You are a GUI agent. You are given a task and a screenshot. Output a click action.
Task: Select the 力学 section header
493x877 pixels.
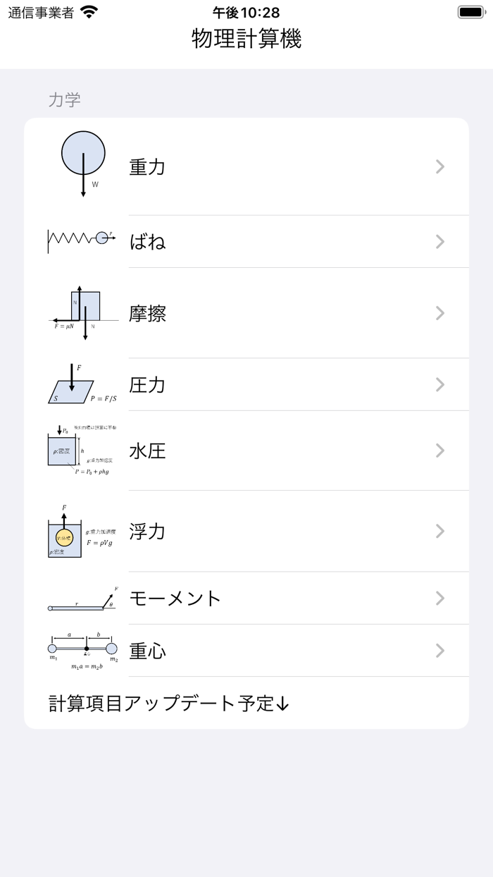click(x=65, y=100)
